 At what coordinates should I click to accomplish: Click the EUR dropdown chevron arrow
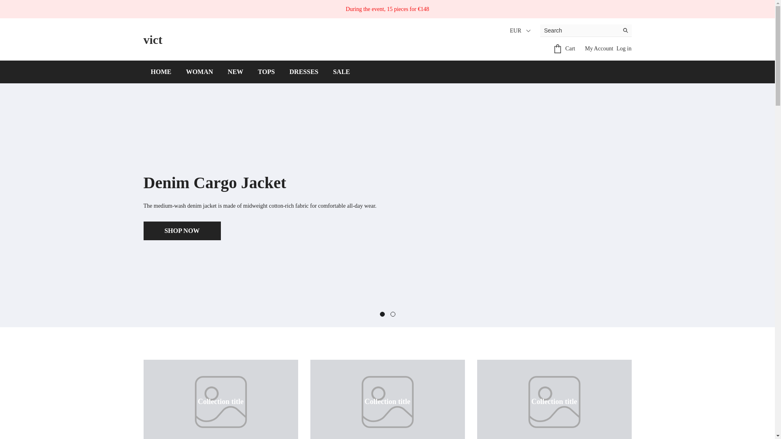point(528,31)
